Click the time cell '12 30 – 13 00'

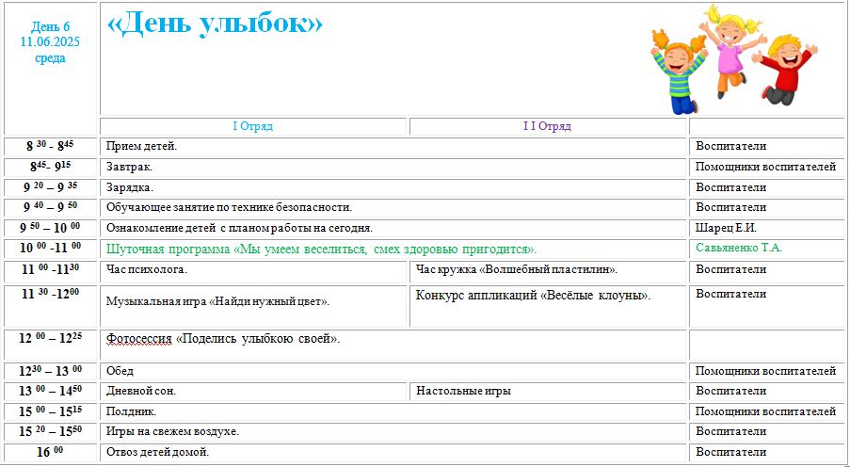(x=51, y=372)
